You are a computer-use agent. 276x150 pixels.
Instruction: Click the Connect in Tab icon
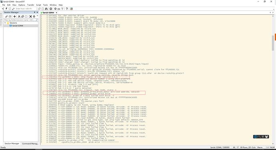10,9
